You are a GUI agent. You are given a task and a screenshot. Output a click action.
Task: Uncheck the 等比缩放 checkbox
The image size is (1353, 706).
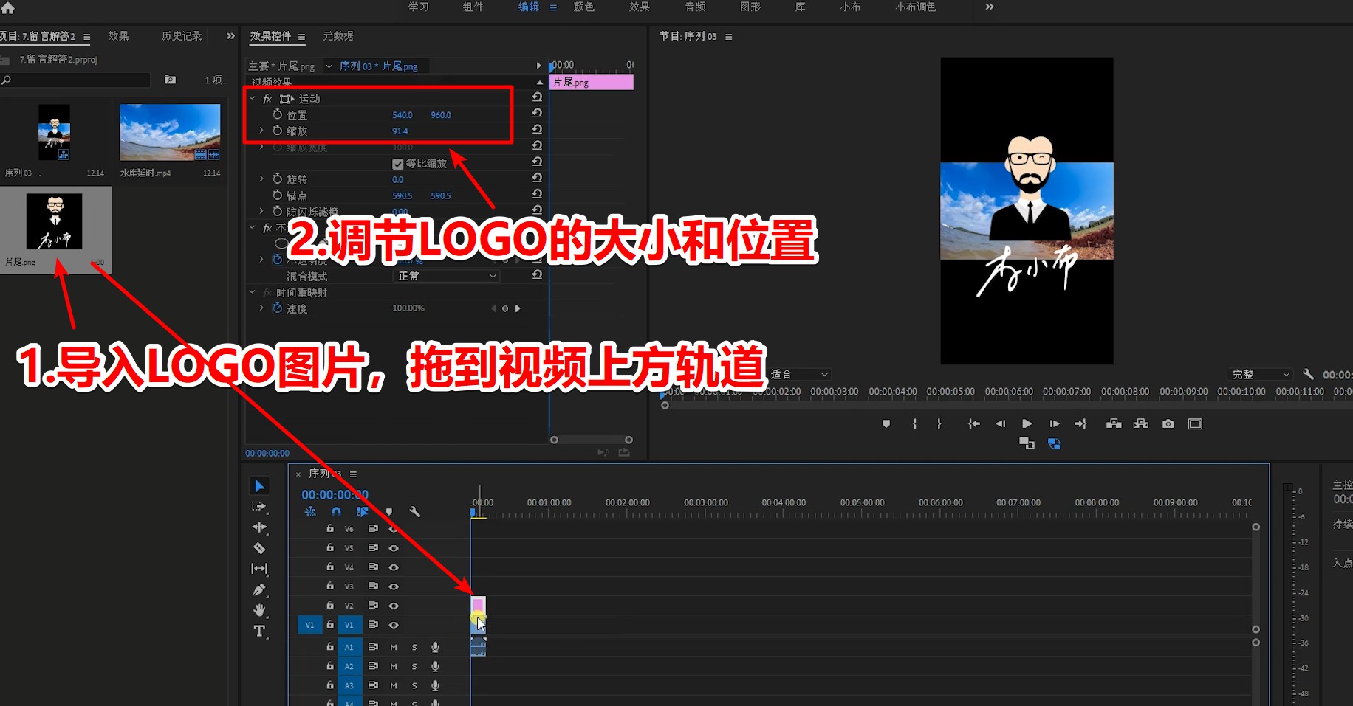(x=397, y=163)
